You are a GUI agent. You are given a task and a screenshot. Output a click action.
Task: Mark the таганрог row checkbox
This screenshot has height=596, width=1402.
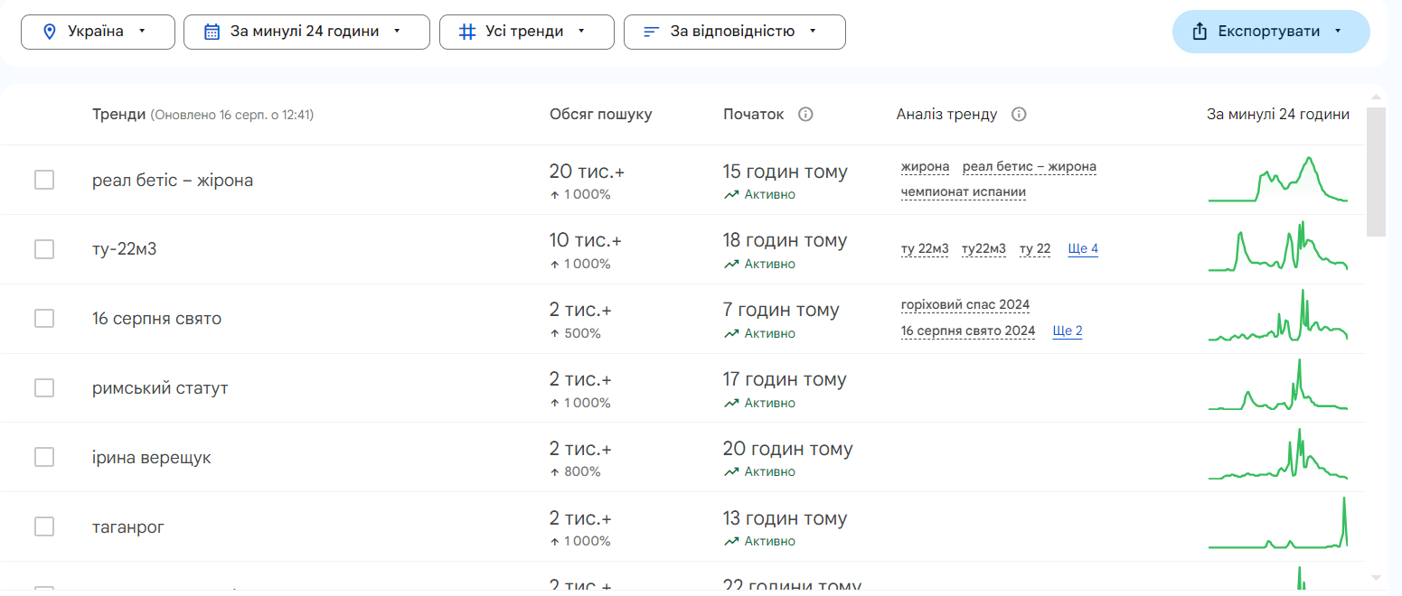(44, 526)
